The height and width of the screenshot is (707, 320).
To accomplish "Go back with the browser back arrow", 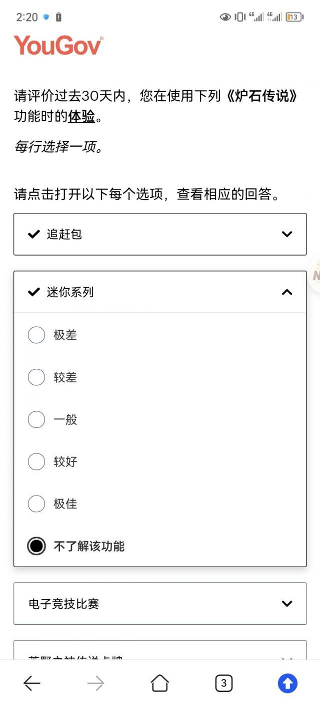I will tap(32, 683).
